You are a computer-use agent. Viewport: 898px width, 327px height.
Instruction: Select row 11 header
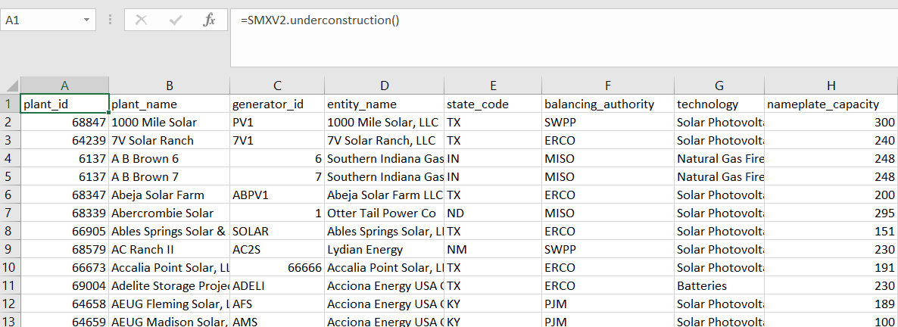[x=11, y=285]
